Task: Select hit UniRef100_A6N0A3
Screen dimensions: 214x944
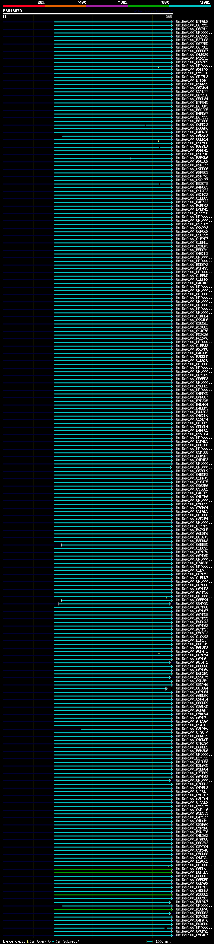Action: [x=192, y=136]
